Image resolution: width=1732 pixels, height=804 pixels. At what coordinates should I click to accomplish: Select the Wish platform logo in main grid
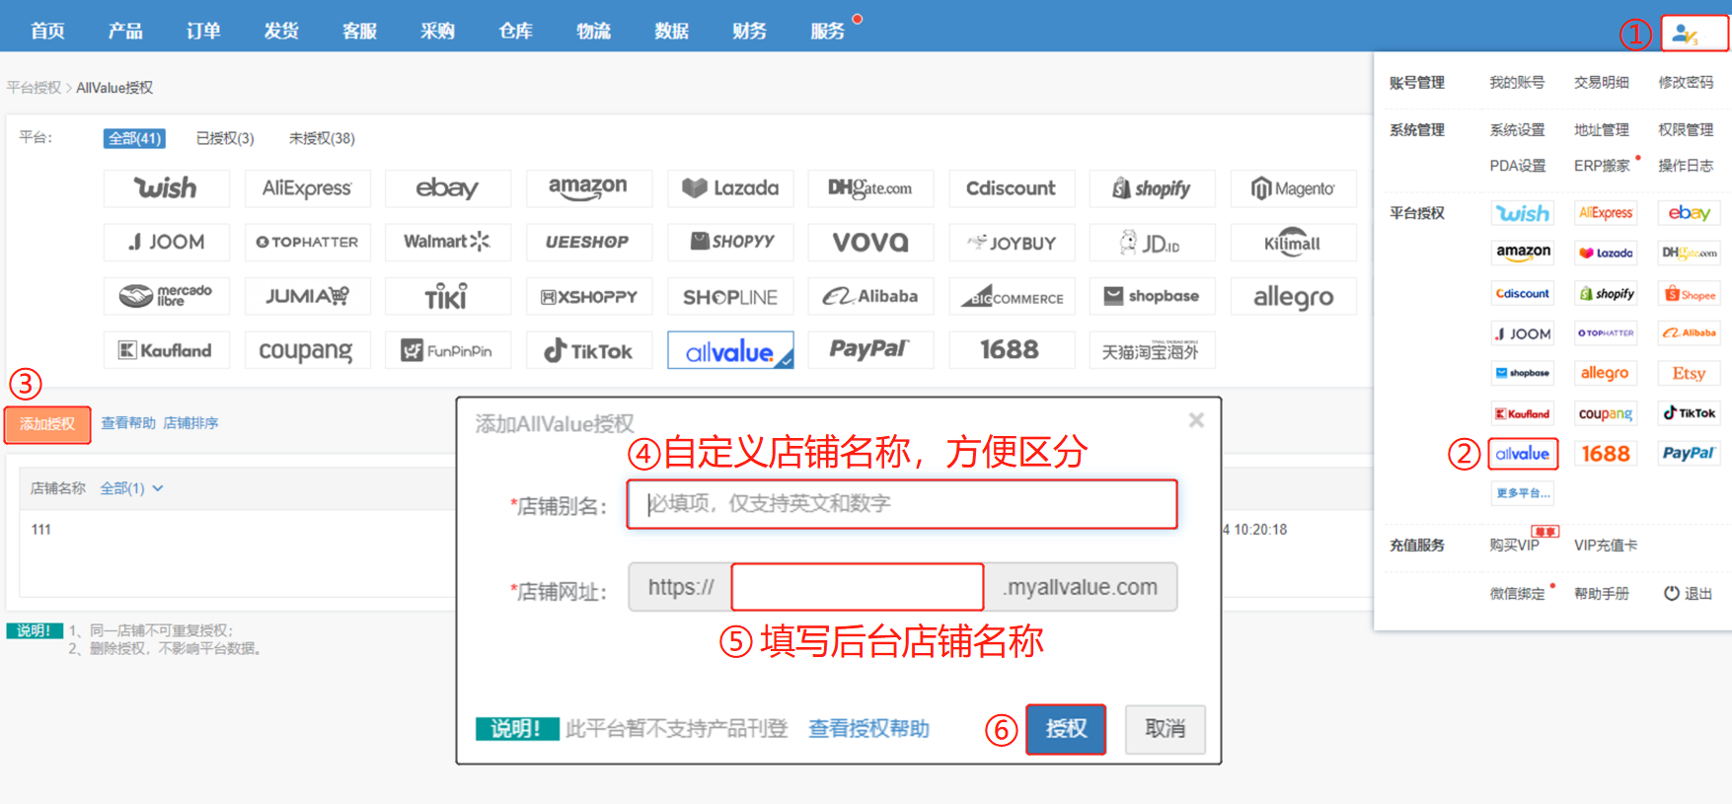[x=166, y=187]
